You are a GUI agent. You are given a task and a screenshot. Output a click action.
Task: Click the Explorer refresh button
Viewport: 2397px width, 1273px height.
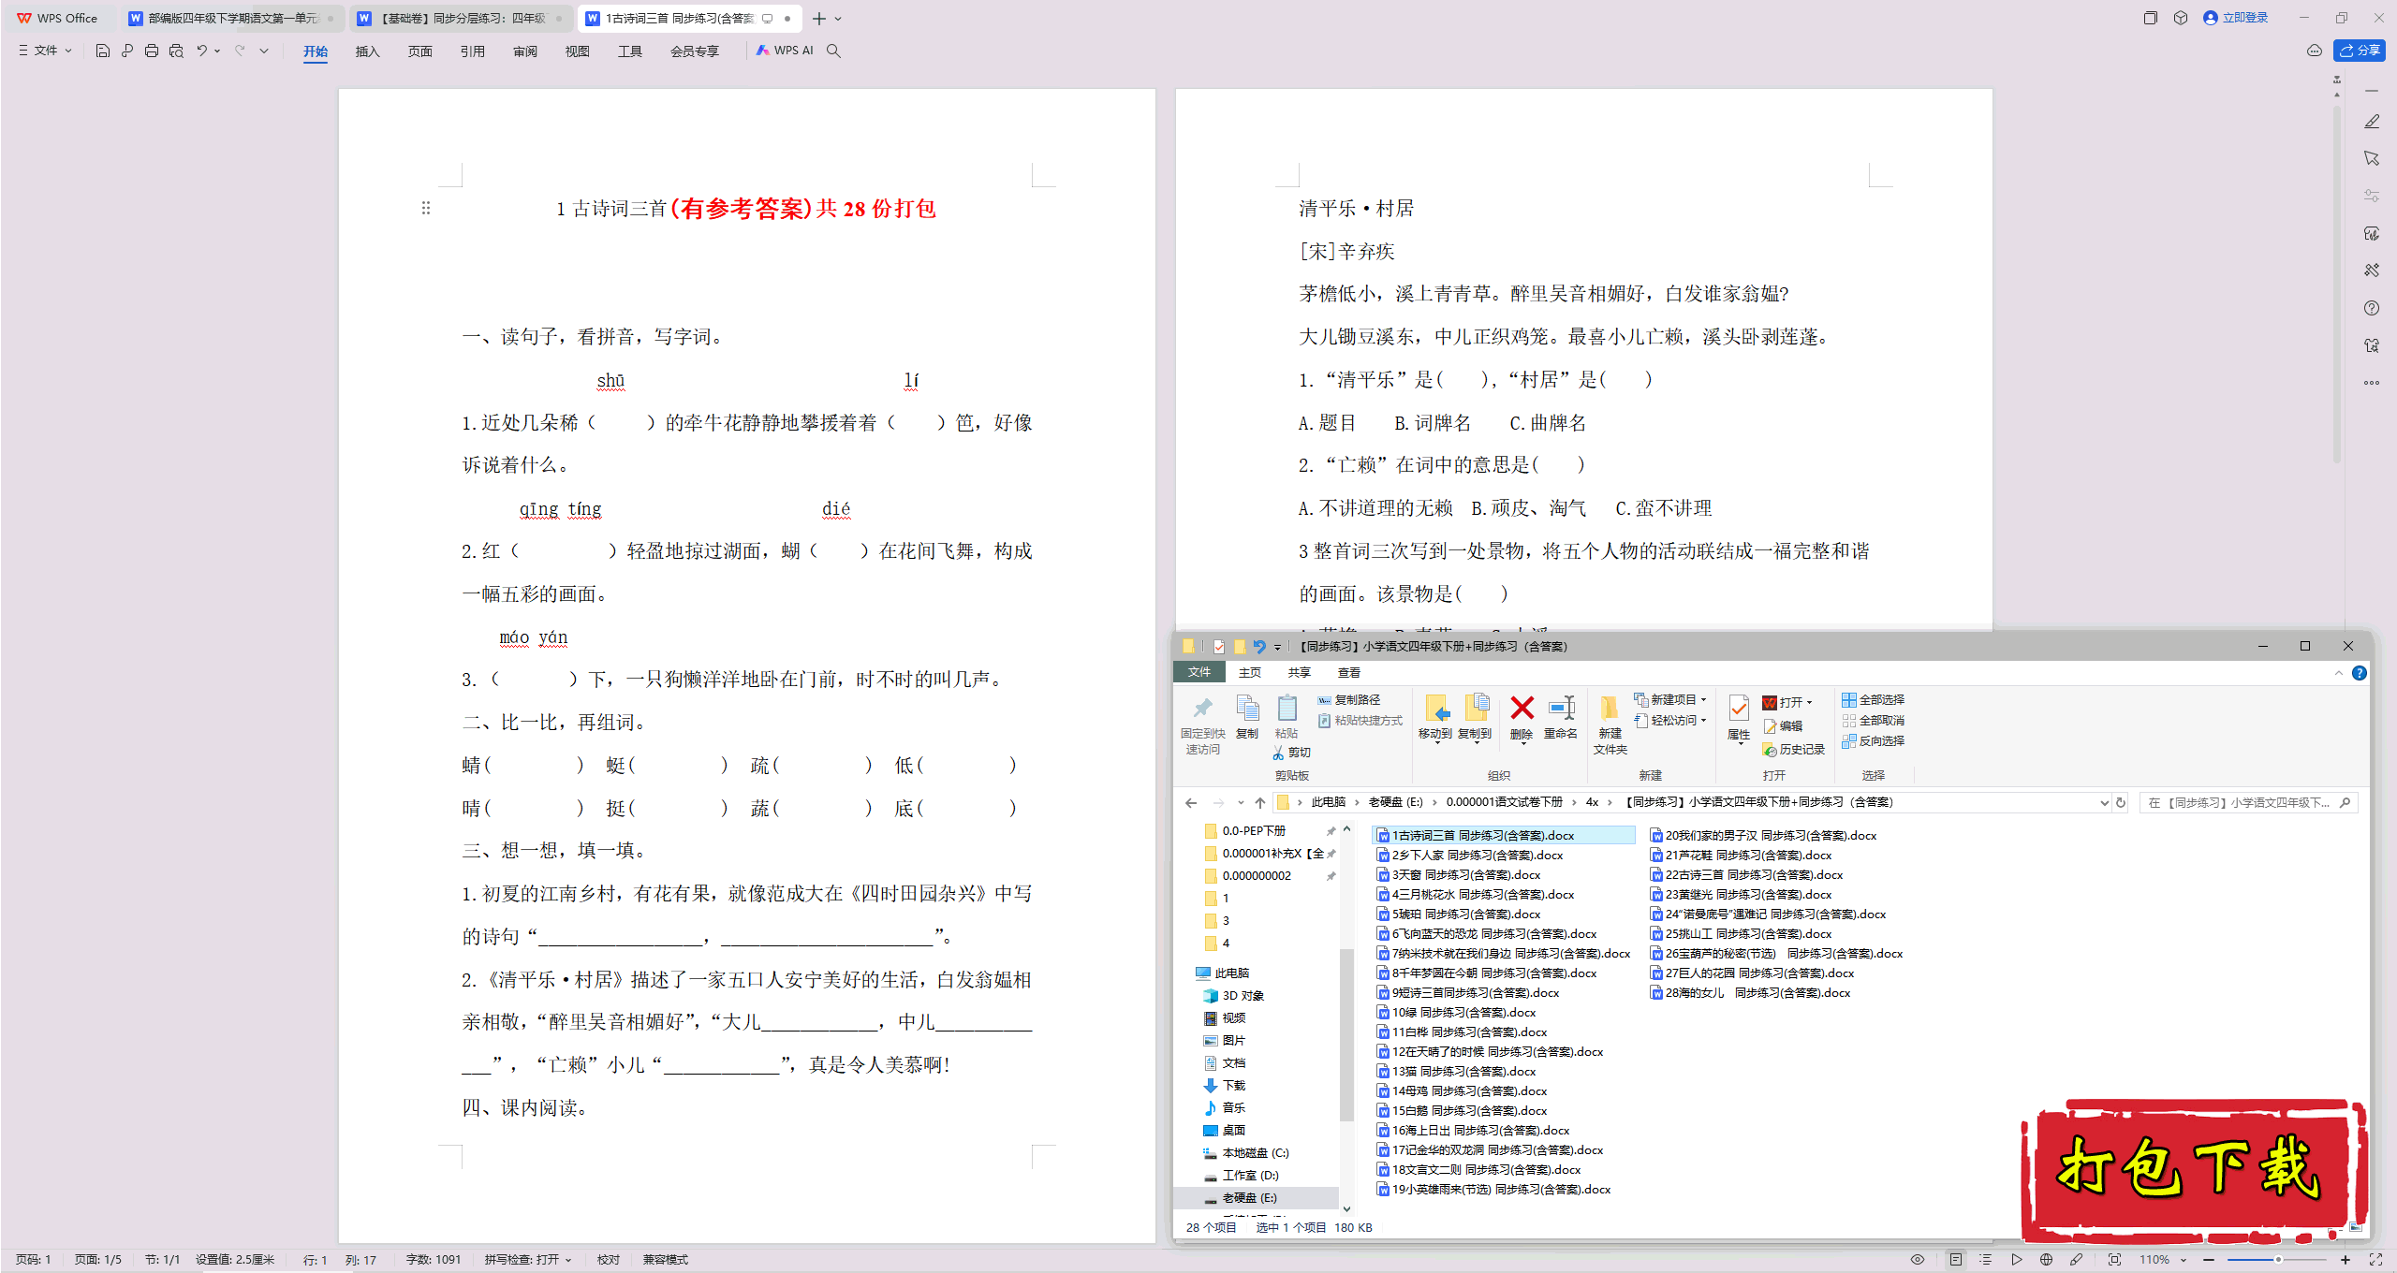tap(2121, 802)
